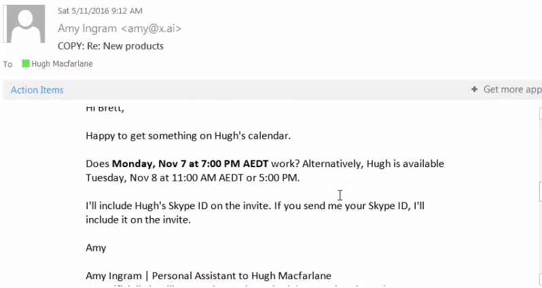
Task: Click the plus icon before Get more apps
Action: [474, 90]
